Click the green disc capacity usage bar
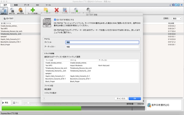Image resolution: width=184 pixels, height=115 pixels. click(x=41, y=108)
